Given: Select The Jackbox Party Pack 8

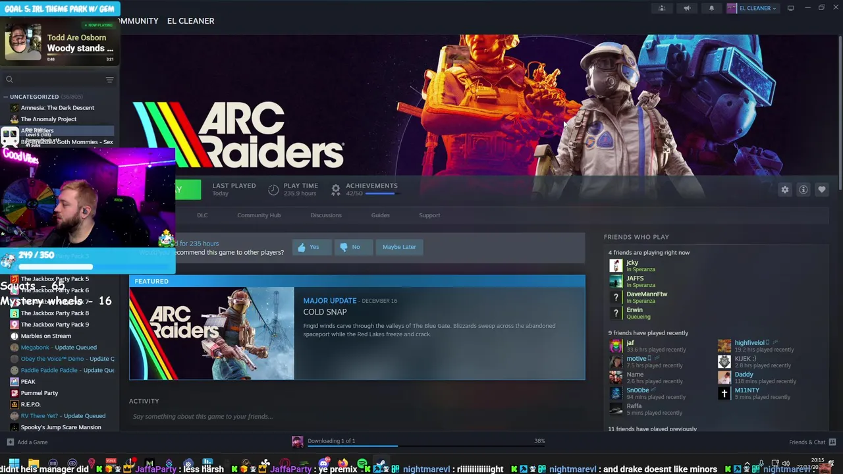Looking at the screenshot, I should click(x=55, y=313).
